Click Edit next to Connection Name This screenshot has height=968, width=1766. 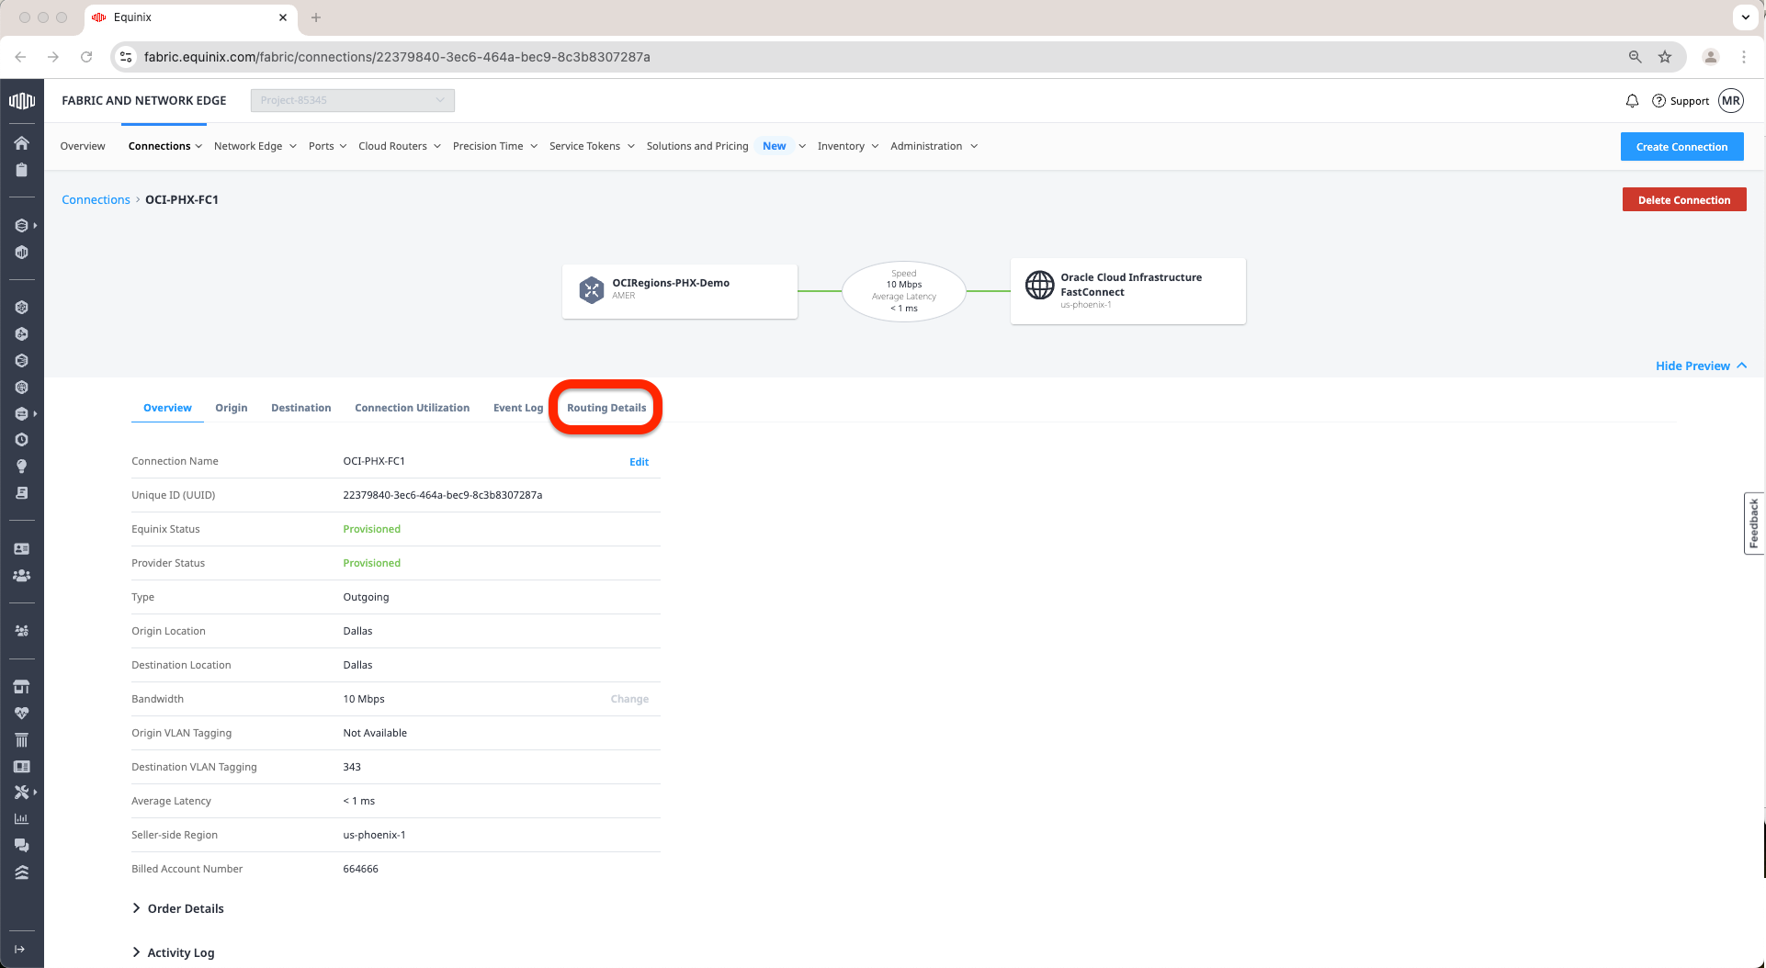639,462
